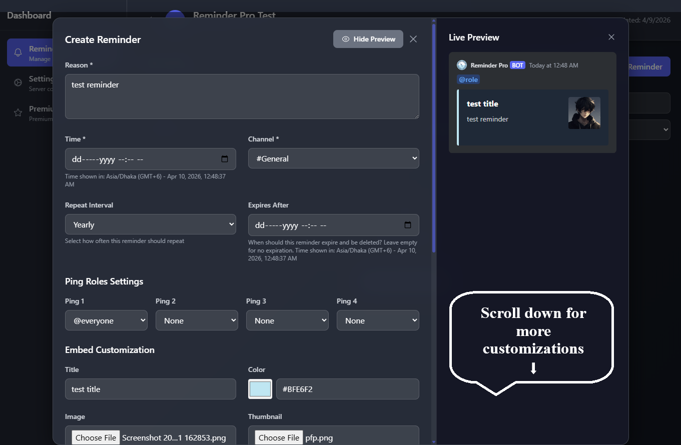
Task: Click the Reminders bell icon in sidebar
Action: (18, 52)
